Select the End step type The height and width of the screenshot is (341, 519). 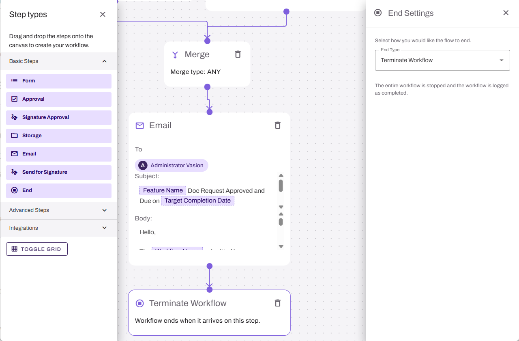[59, 190]
